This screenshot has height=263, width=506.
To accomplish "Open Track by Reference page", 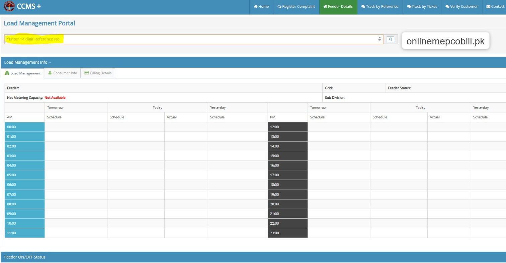I will [380, 7].
